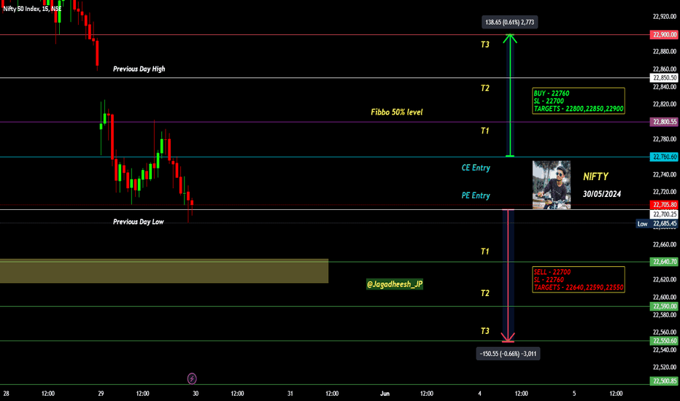Click the Fibbo 50% level annotation
680x401 pixels.
396,112
